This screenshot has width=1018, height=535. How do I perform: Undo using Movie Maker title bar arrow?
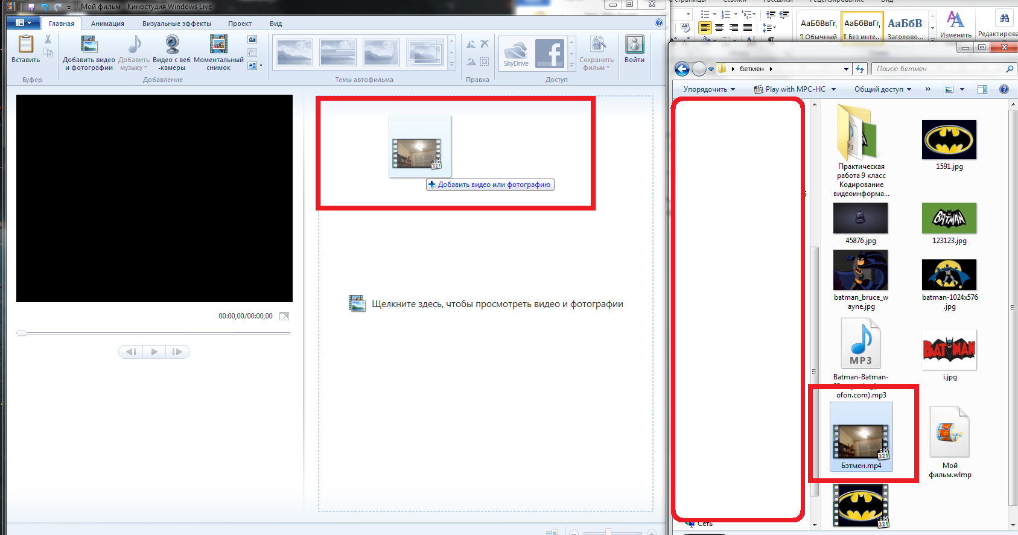pyautogui.click(x=44, y=7)
